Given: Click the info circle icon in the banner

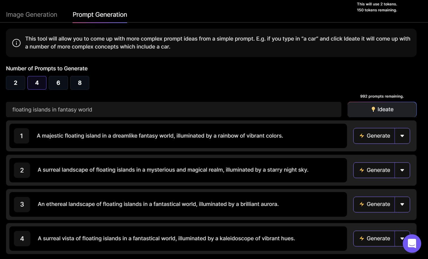Looking at the screenshot, I should click(x=16, y=43).
